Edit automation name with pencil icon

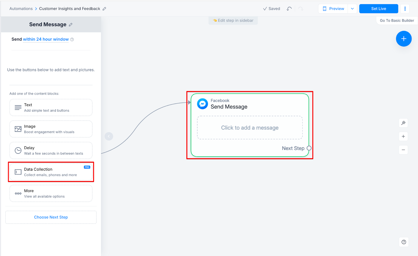[104, 9]
